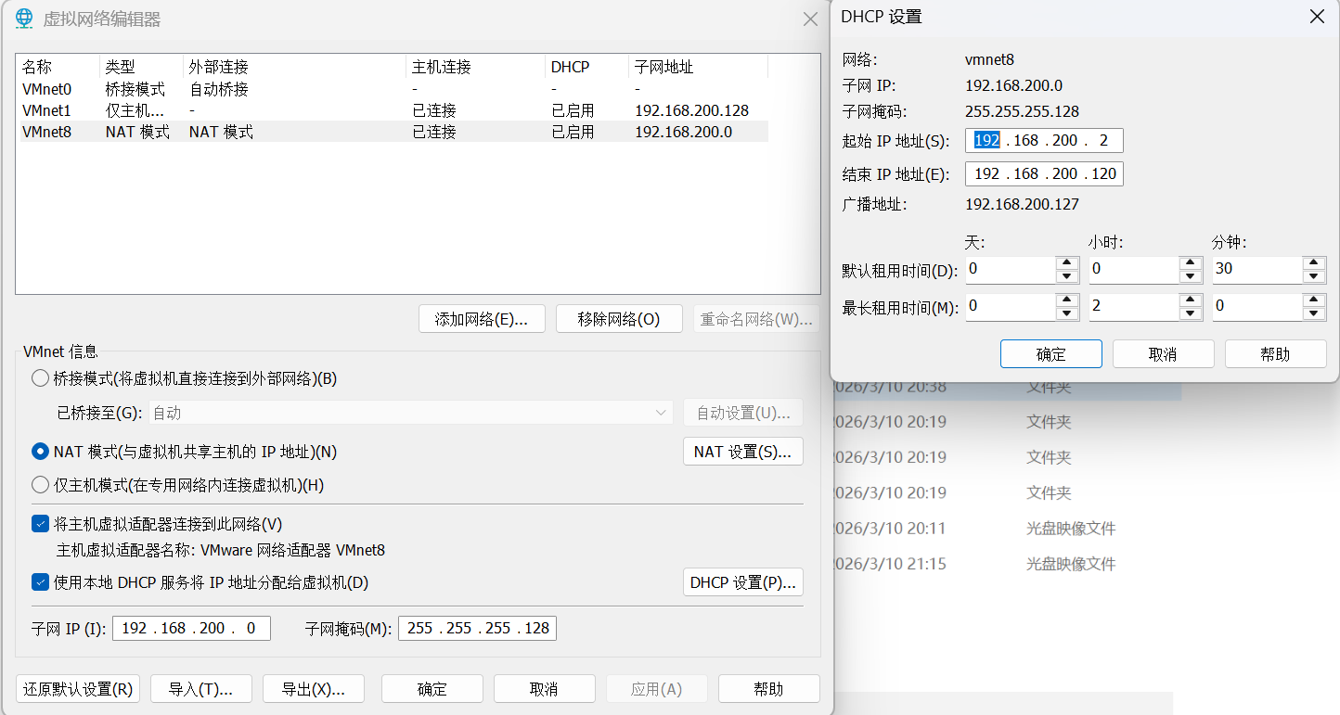Screen dimensions: 1340x715
Task: Click the 添加网络 button
Action: click(482, 319)
